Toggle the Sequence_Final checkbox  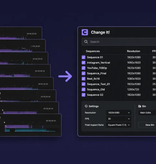(x=84, y=73)
